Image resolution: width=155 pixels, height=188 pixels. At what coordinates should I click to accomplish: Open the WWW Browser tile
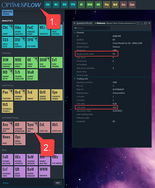(44, 172)
